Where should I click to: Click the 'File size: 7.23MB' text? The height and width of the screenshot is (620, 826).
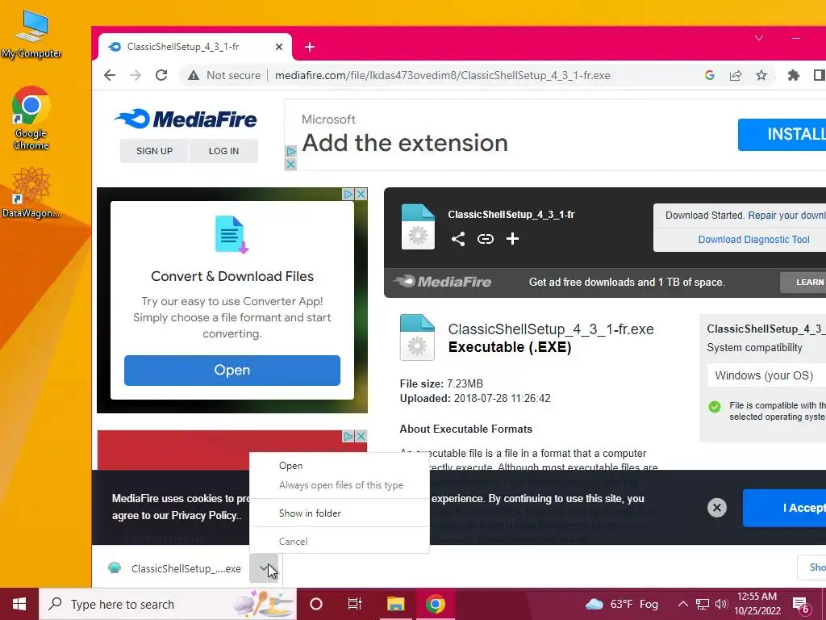[x=441, y=383]
